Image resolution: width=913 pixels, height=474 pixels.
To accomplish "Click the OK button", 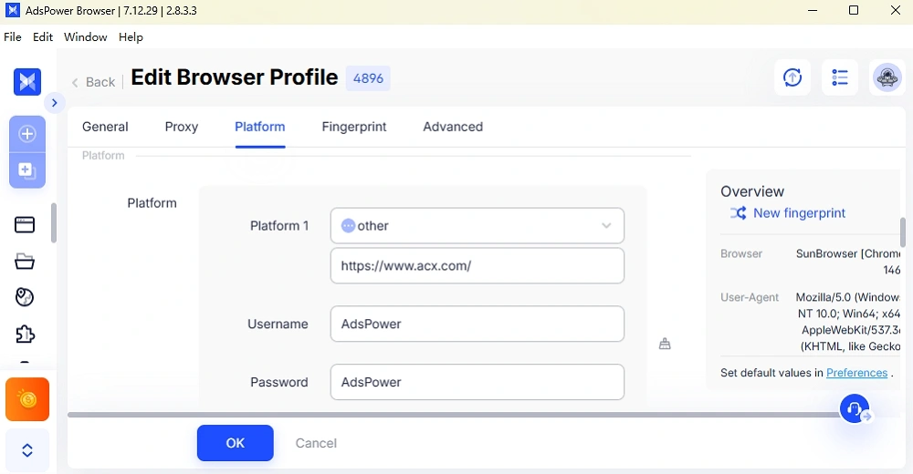I will (236, 443).
